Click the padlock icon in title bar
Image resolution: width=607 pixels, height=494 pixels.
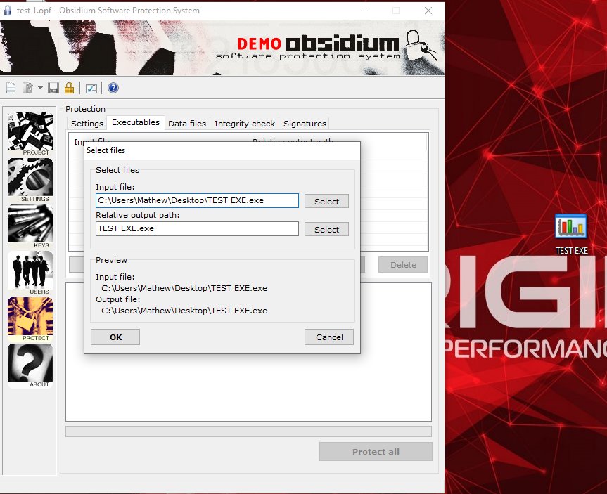pyautogui.click(x=7, y=11)
